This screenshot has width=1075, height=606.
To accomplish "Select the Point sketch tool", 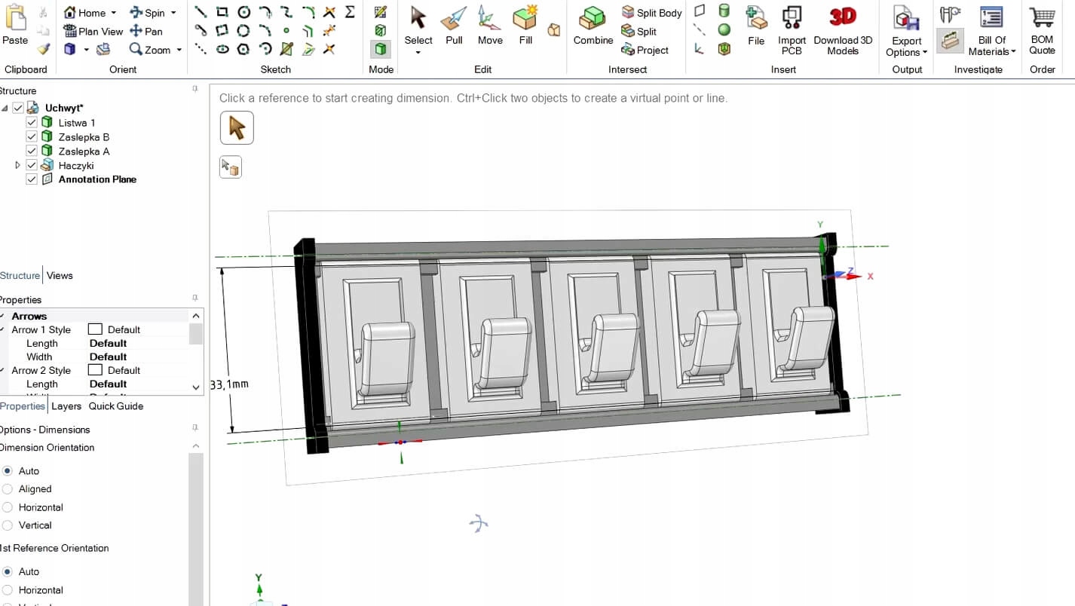I will (286, 31).
